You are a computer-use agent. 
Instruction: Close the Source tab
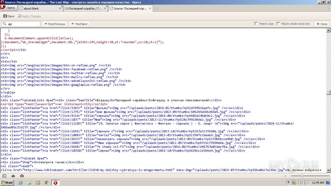click(150, 8)
